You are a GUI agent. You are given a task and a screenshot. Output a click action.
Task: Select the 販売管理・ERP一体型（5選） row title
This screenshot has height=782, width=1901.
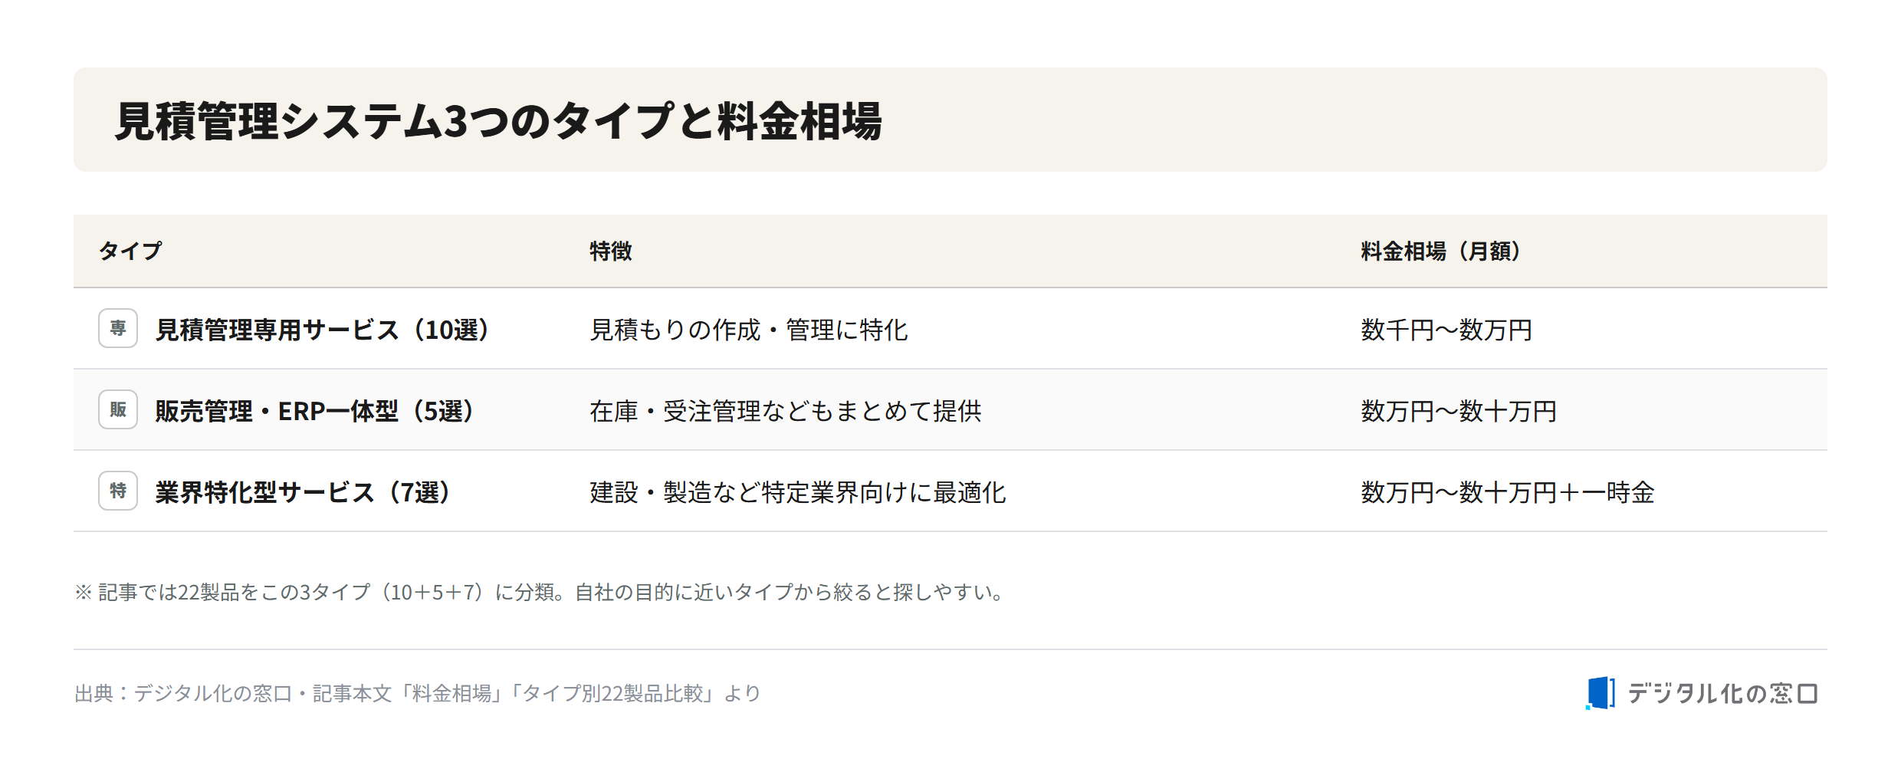tap(314, 411)
